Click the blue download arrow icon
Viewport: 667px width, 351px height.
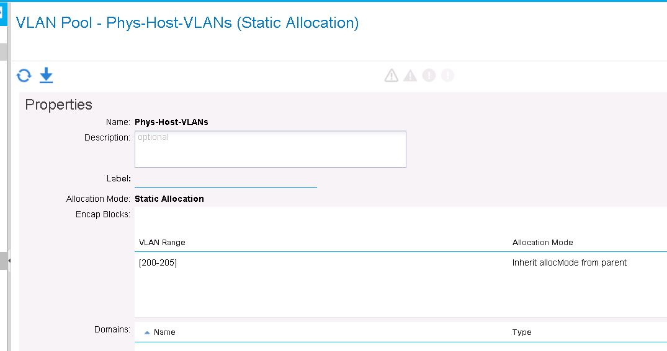(x=46, y=75)
